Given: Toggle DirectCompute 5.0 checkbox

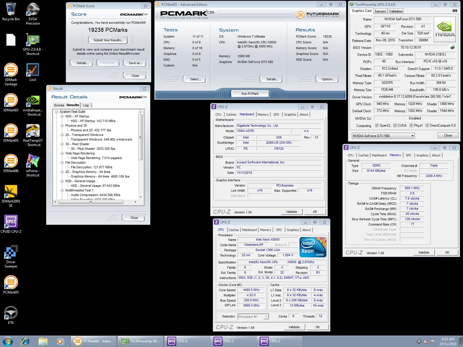Looking at the screenshot, I should pyautogui.click(x=427, y=125).
